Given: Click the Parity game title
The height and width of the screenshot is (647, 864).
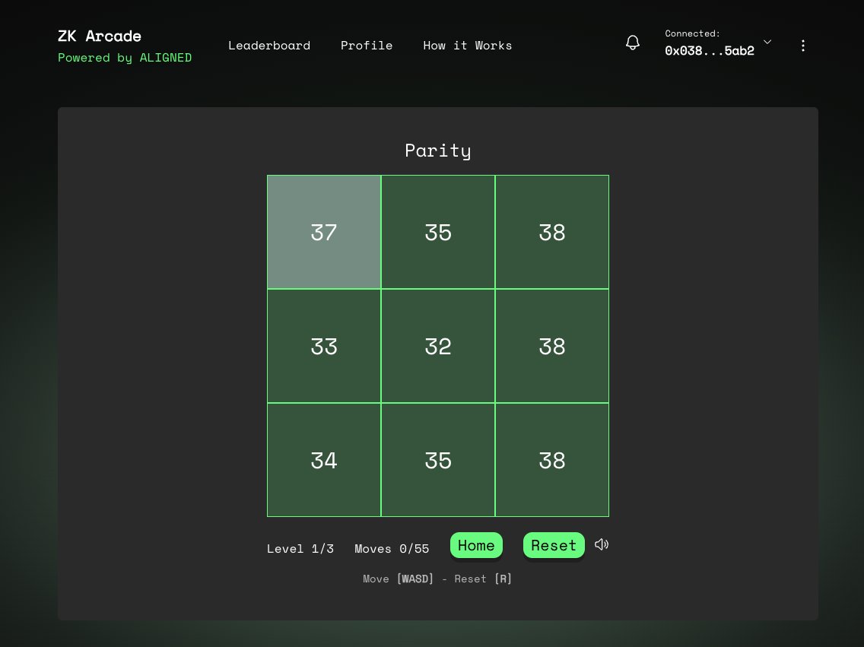Looking at the screenshot, I should [438, 151].
